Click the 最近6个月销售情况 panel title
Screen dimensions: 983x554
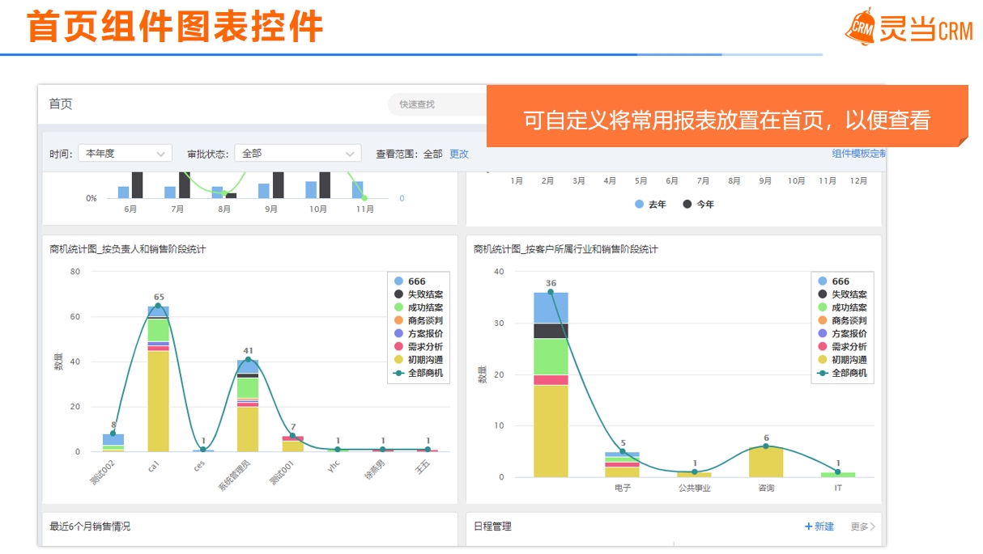coord(90,527)
